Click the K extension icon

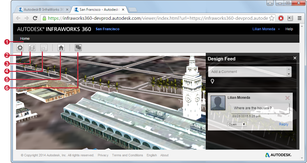click(x=290, y=18)
